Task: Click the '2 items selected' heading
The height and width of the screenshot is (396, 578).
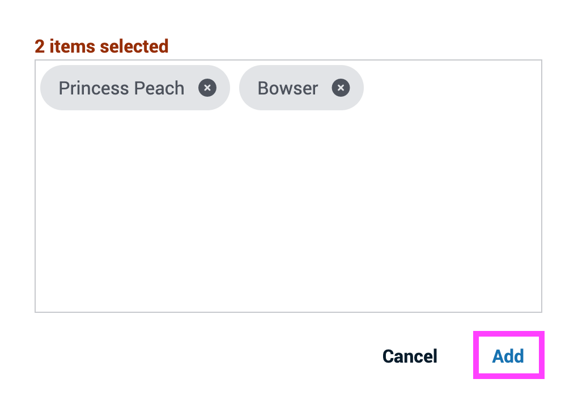Action: pos(101,46)
